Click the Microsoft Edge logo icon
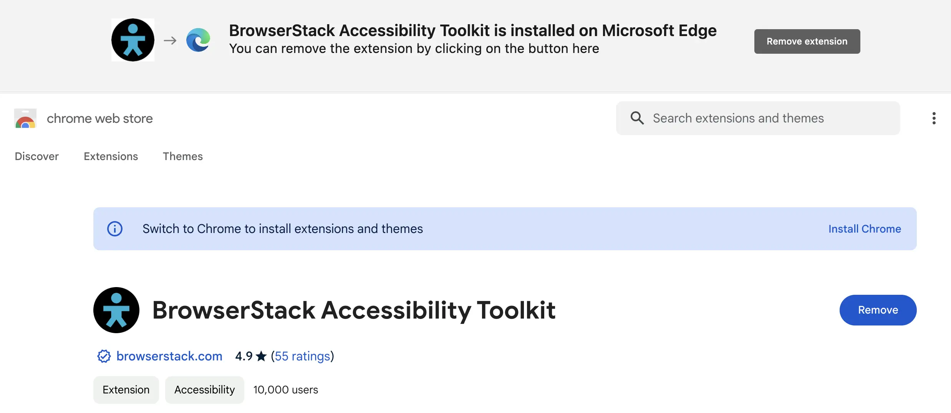This screenshot has width=951, height=413. (x=198, y=40)
